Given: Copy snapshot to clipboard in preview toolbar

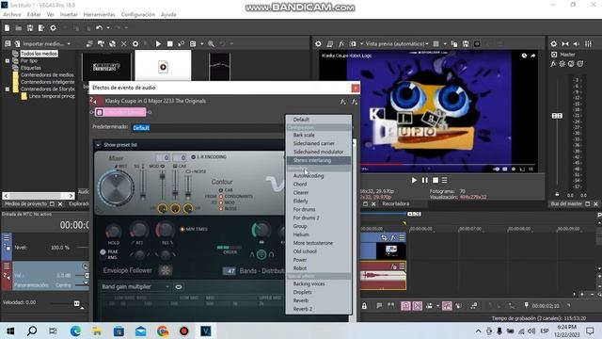Looking at the screenshot, I should (454, 44).
